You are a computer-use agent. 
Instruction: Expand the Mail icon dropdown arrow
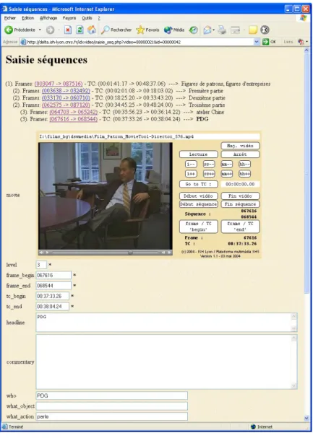(x=214, y=30)
